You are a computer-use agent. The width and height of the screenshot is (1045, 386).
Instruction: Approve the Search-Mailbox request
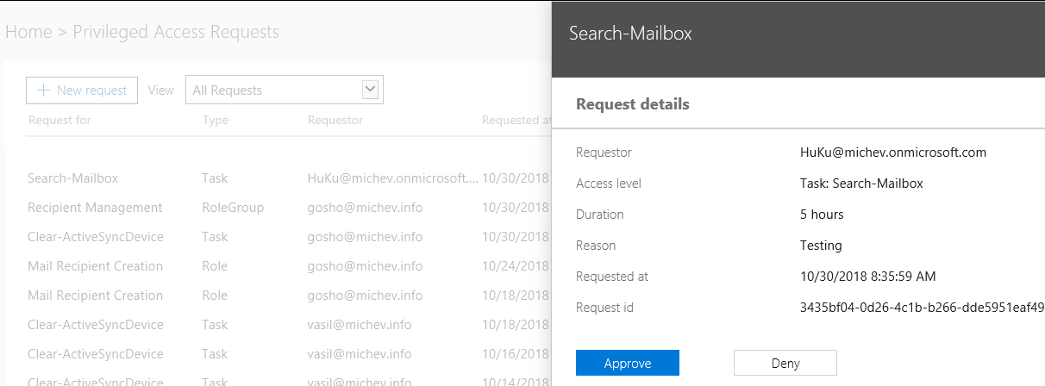[x=628, y=363]
